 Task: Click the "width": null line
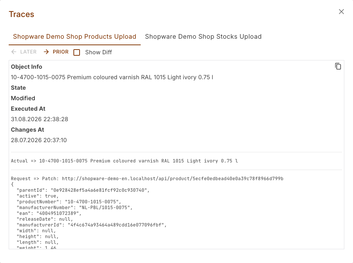point(36,231)
